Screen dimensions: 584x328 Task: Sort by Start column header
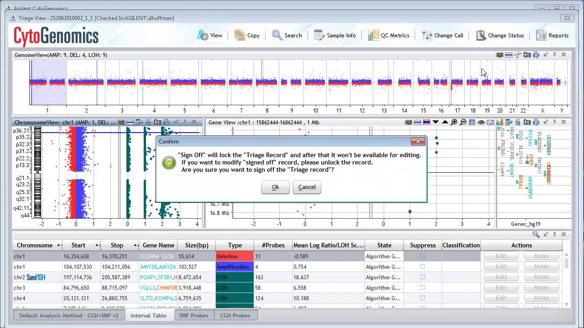(x=82, y=245)
